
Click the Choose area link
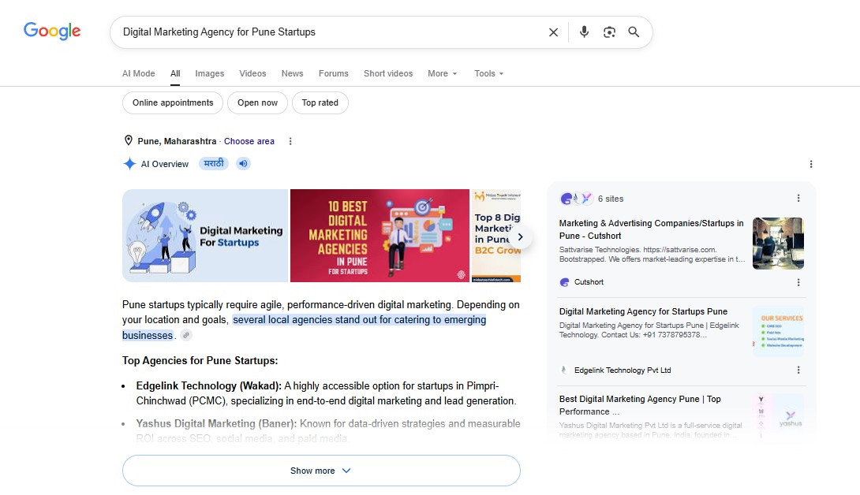click(249, 141)
